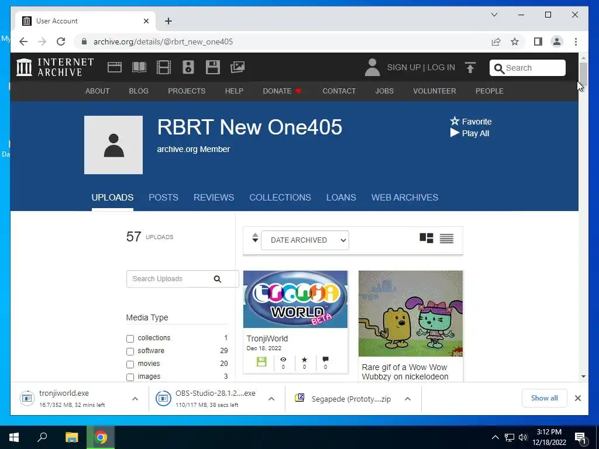
Task: Check the software media type filter
Action: 130,351
